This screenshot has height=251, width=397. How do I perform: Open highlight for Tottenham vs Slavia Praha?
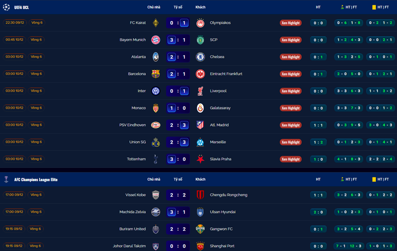[290, 159]
